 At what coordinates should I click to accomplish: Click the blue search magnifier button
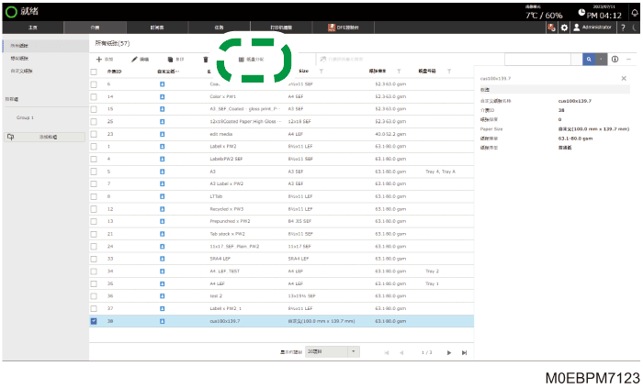click(589, 60)
